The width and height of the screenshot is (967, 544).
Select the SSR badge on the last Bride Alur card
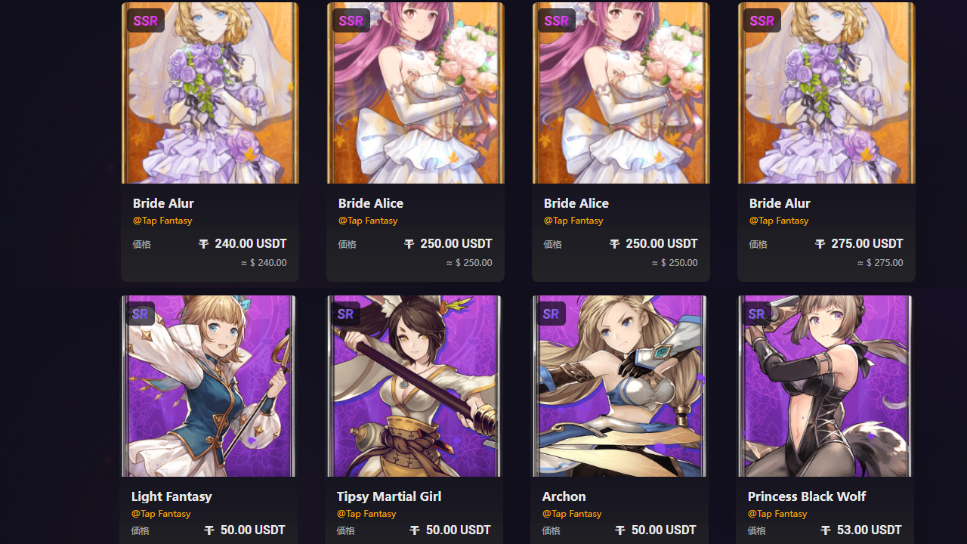(x=762, y=20)
